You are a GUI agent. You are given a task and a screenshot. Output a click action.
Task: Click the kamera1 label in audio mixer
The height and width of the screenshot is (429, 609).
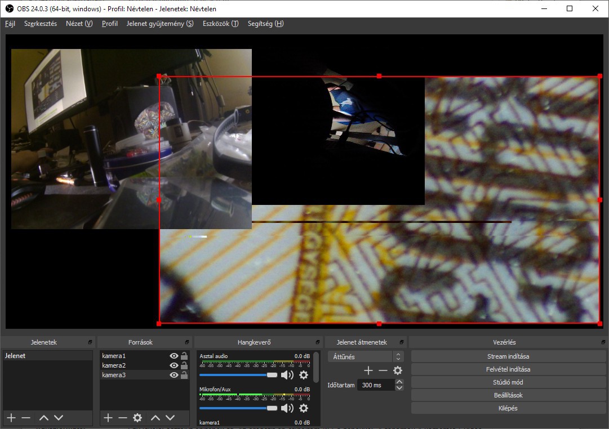coord(210,422)
